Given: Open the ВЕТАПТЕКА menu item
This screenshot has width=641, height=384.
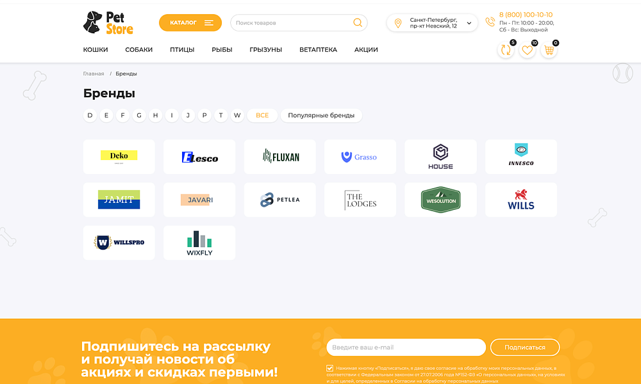Looking at the screenshot, I should (x=318, y=49).
